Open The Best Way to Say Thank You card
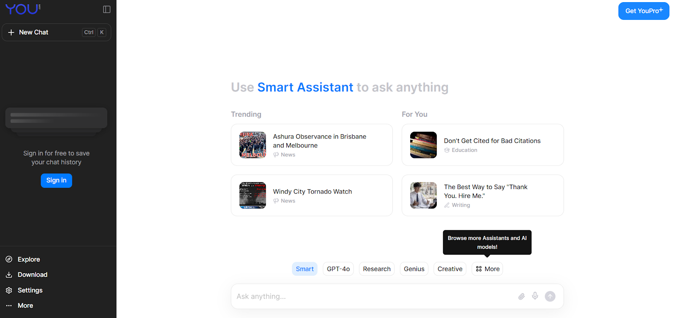The image size is (678, 318). tap(483, 195)
